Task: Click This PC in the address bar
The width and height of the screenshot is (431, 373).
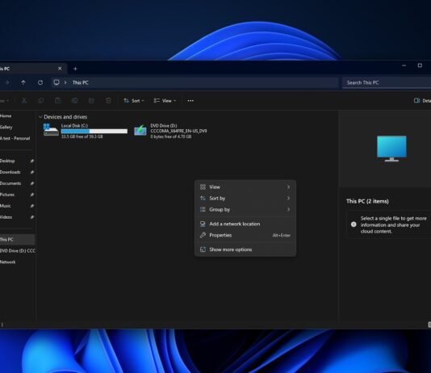Action: point(81,82)
